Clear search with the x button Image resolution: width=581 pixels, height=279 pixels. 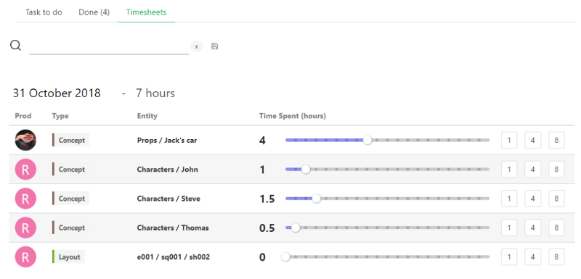[x=196, y=46]
